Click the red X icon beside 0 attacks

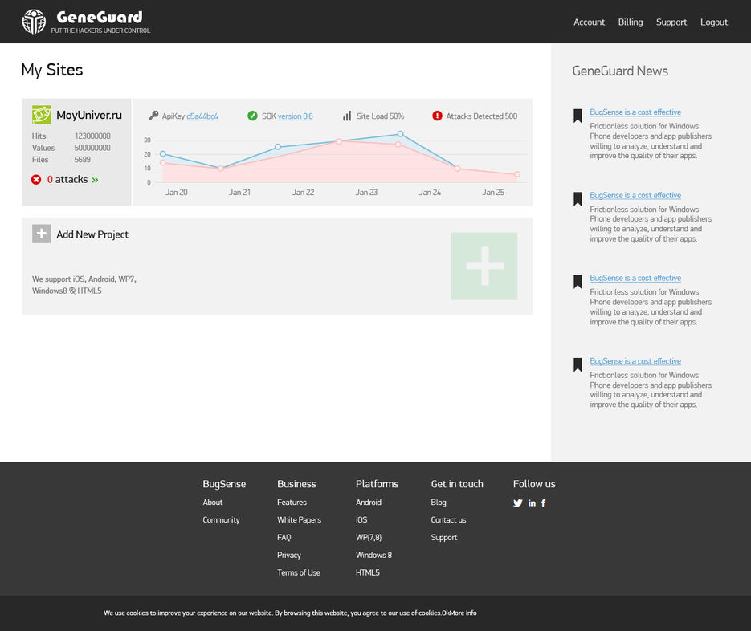(36, 180)
